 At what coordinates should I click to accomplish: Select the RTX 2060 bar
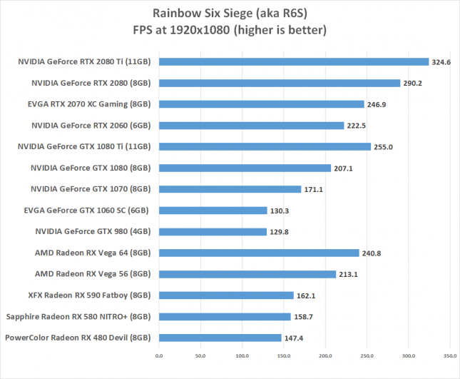[x=252, y=126]
